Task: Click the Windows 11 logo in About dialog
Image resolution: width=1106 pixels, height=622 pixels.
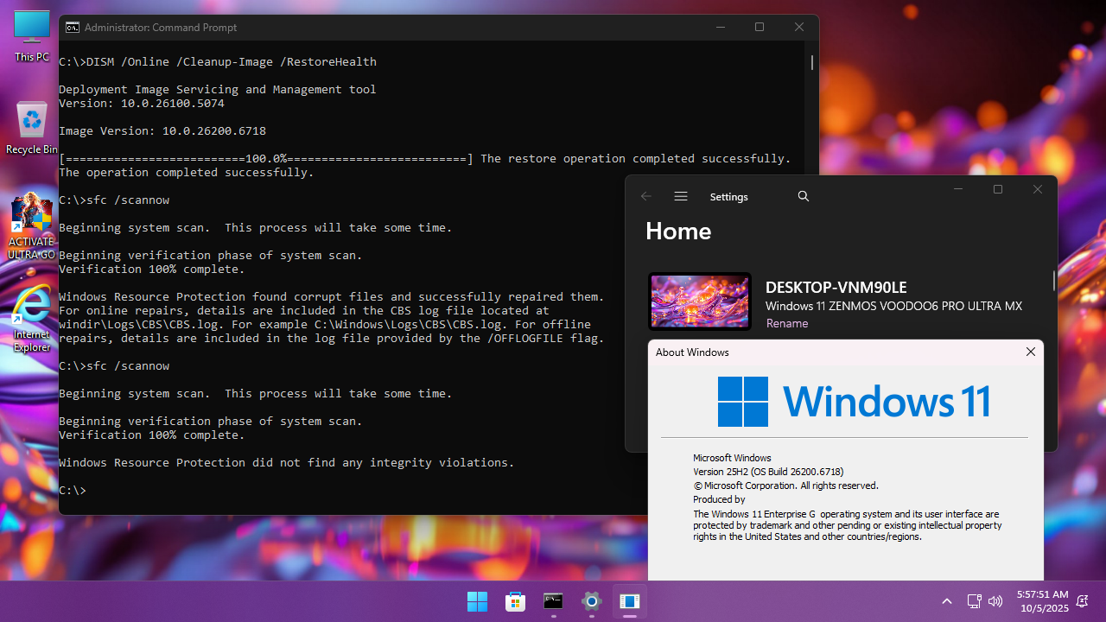Action: click(x=854, y=402)
